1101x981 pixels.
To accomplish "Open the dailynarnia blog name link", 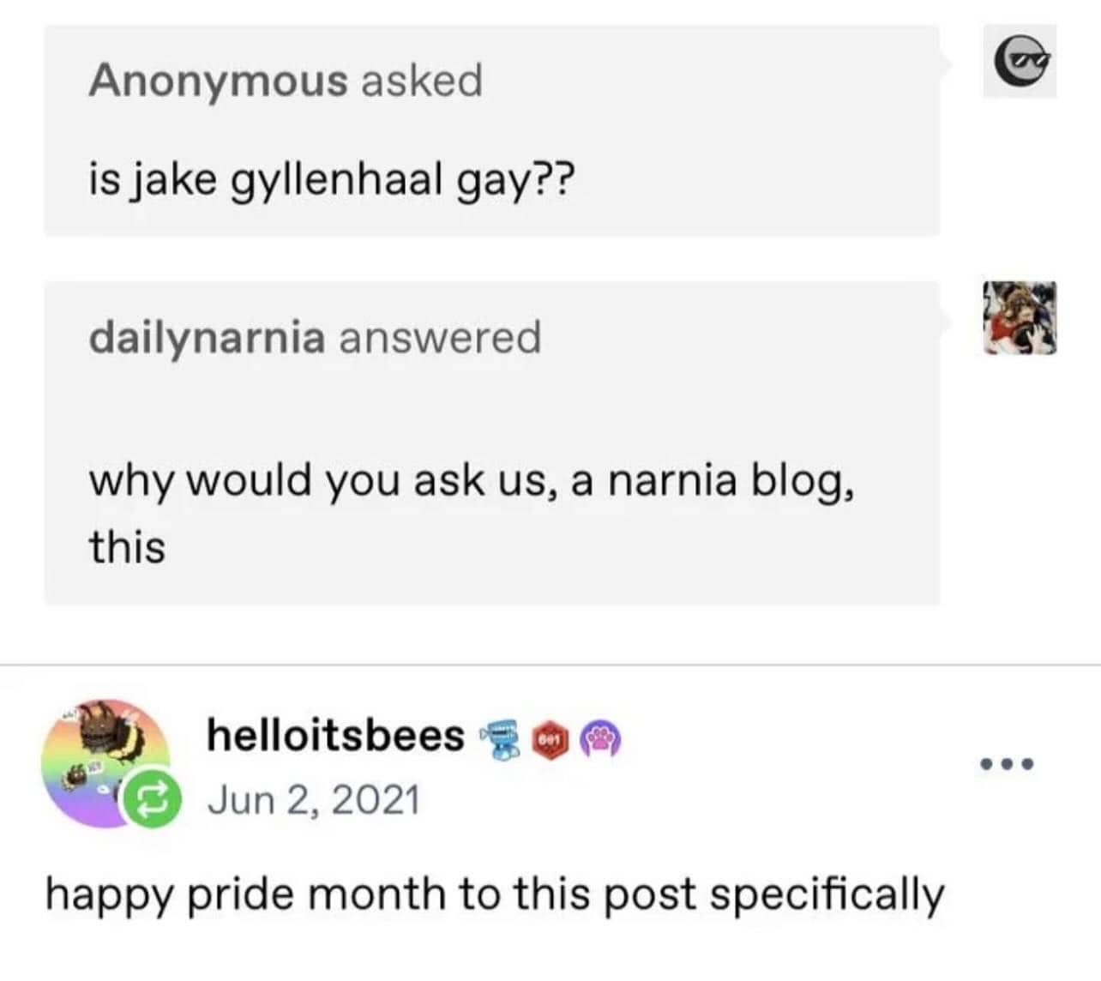I will (x=208, y=337).
